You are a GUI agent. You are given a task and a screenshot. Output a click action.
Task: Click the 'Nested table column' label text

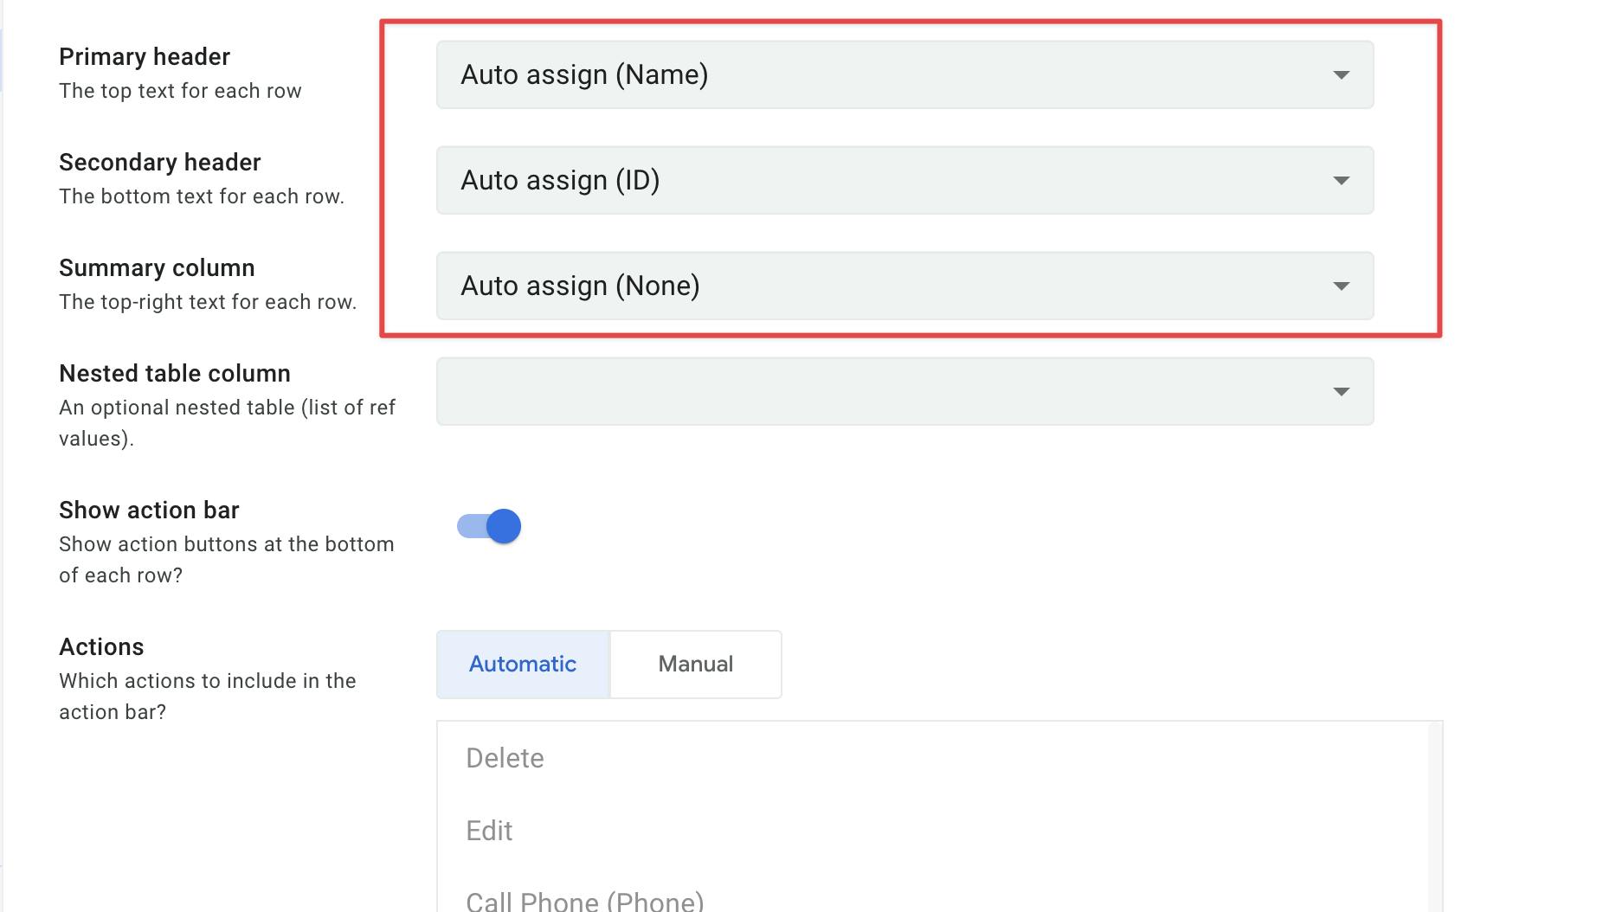pyautogui.click(x=175, y=374)
